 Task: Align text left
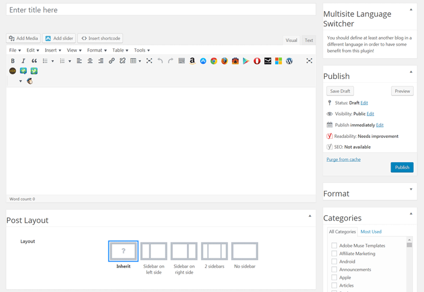(79, 61)
